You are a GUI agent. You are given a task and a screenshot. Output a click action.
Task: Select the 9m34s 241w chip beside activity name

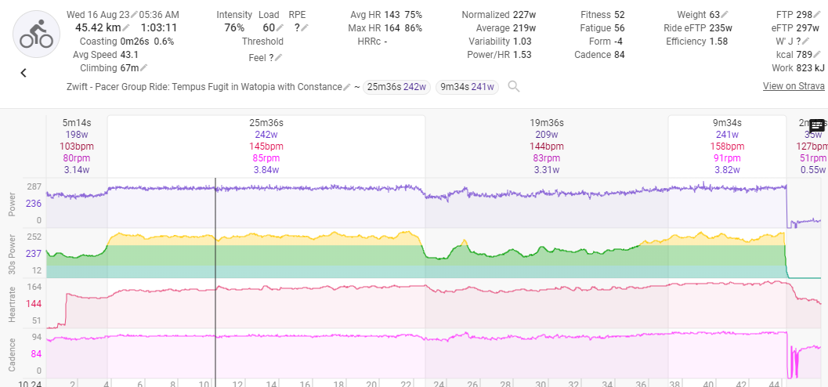(467, 87)
